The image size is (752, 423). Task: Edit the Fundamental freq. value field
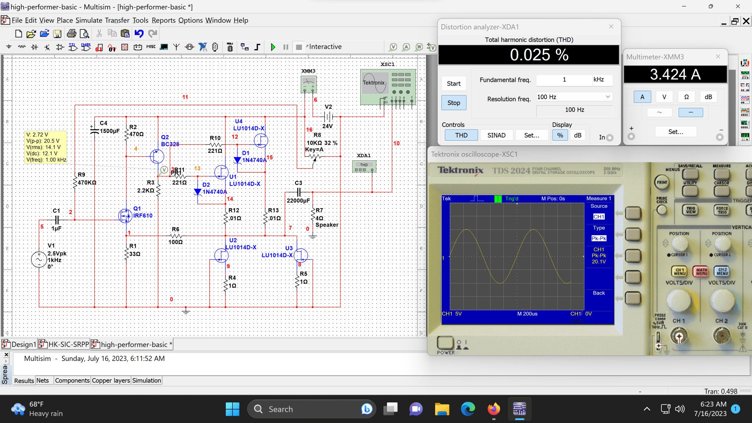(564, 80)
